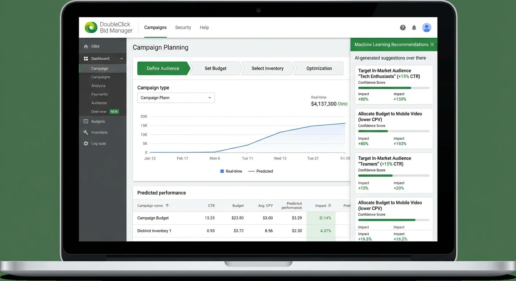This screenshot has width=516, height=281.
Task: Click the Predicted performance section heading
Action: point(162,193)
